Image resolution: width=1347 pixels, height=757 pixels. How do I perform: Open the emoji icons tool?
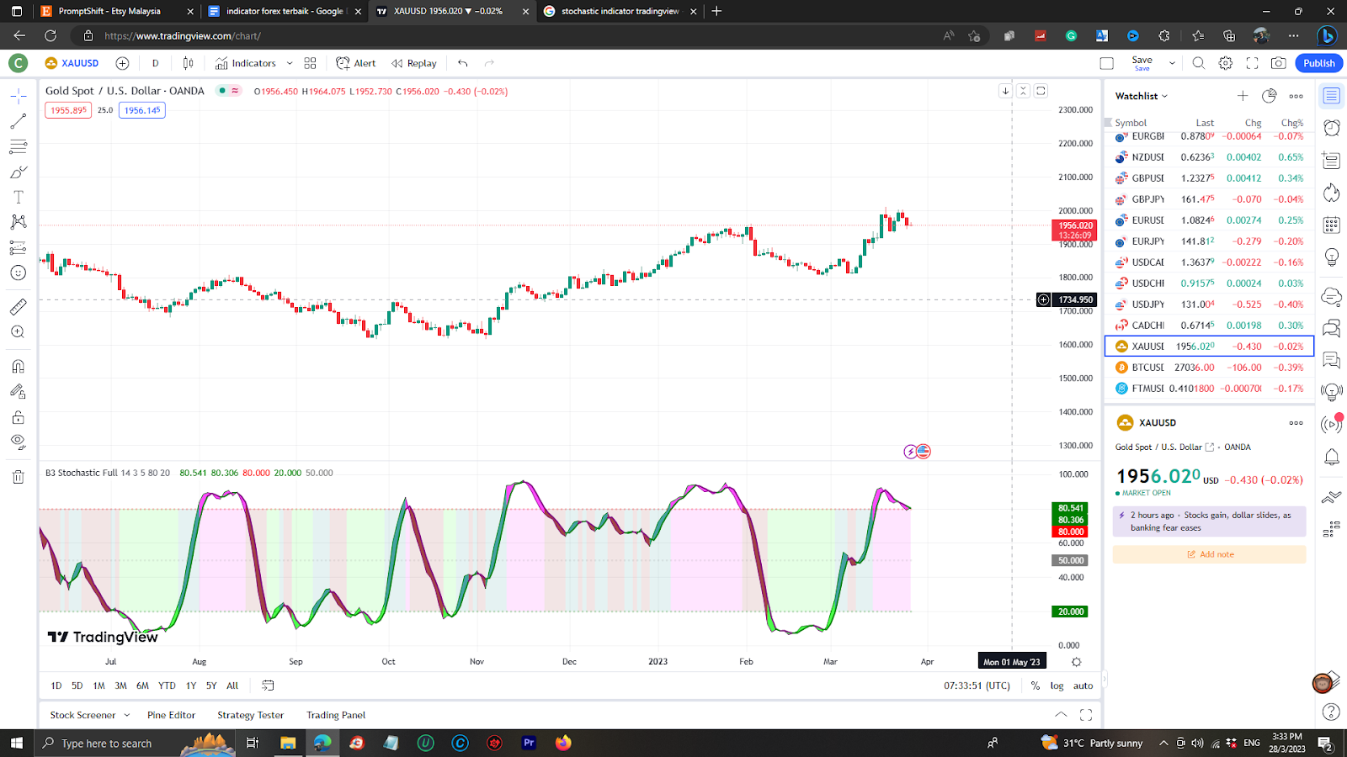click(18, 273)
